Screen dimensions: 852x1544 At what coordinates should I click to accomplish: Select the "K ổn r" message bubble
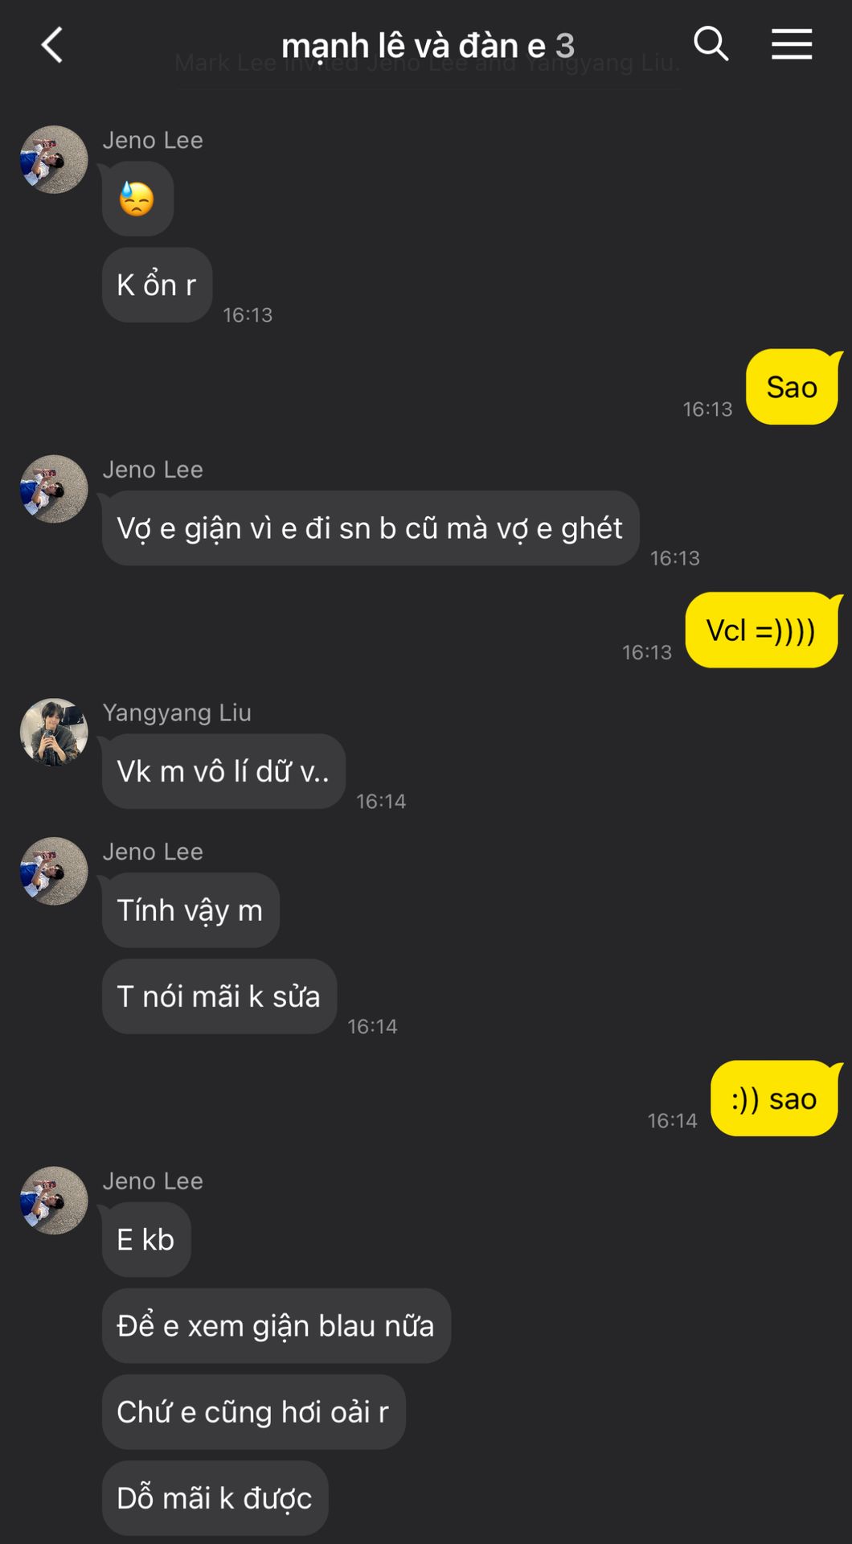click(x=157, y=285)
